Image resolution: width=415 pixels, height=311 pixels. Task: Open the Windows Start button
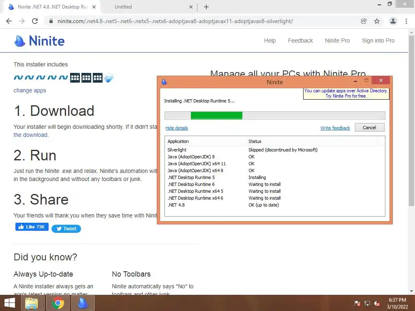coord(10,303)
